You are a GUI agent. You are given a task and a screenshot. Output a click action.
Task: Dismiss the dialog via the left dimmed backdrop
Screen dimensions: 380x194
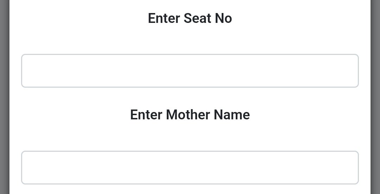point(4,97)
